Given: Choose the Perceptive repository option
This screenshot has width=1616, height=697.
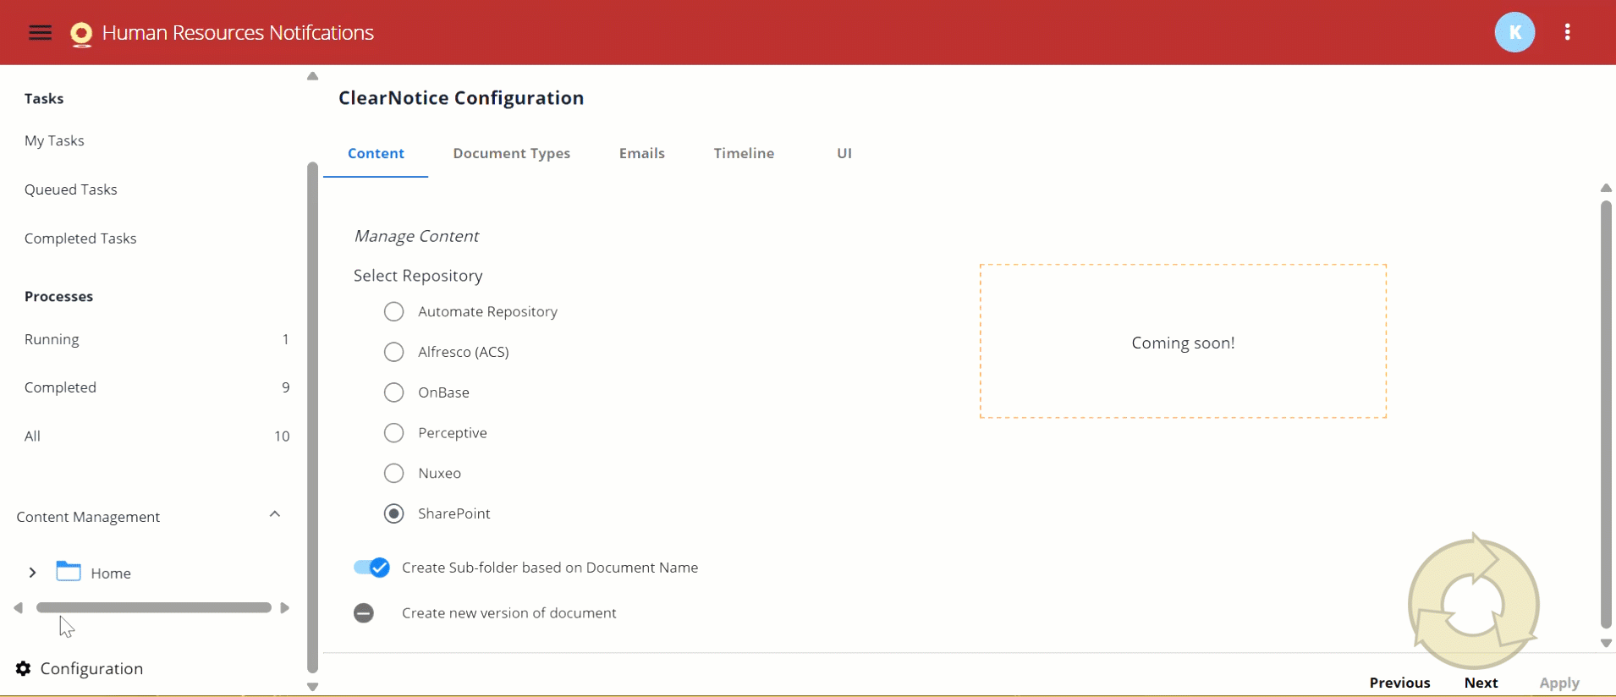Looking at the screenshot, I should [393, 433].
